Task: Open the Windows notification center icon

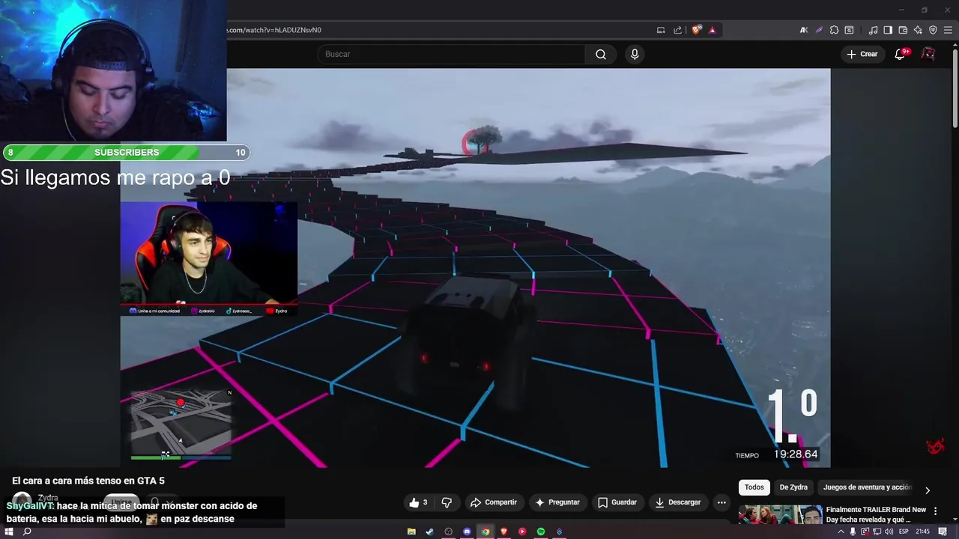Action: point(943,532)
